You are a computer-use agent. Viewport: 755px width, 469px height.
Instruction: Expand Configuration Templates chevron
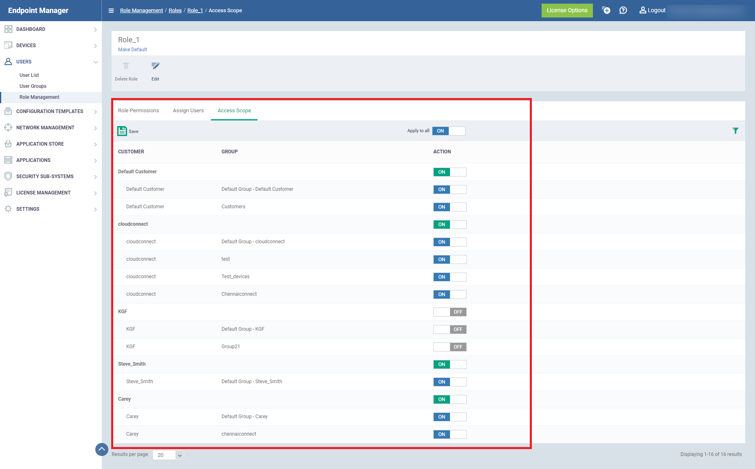point(95,112)
